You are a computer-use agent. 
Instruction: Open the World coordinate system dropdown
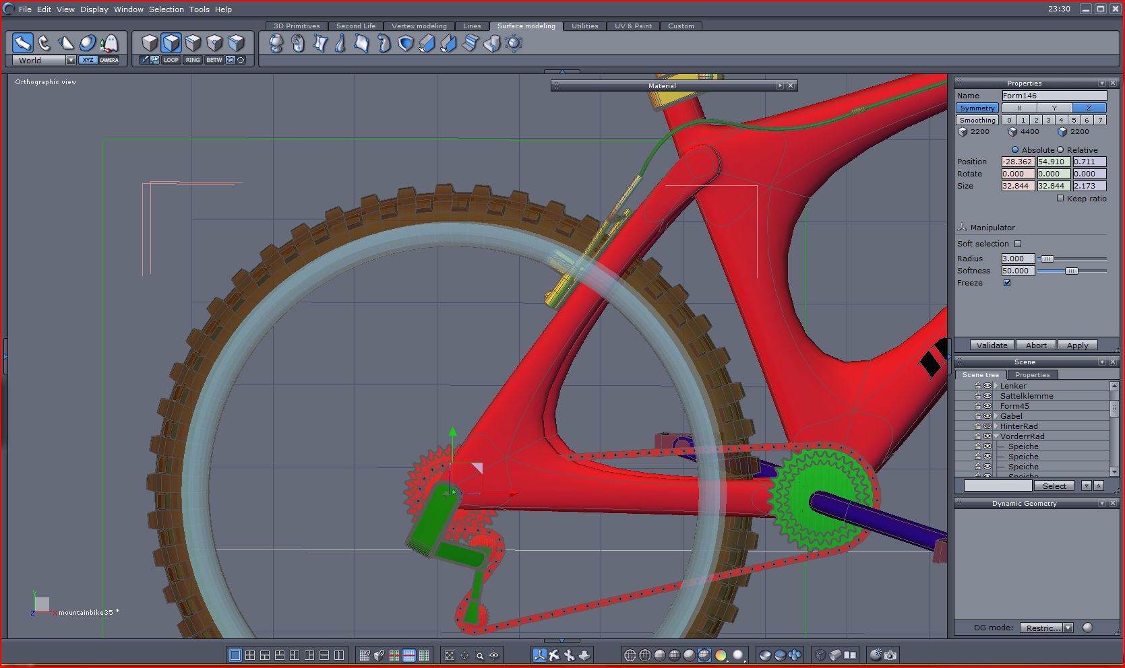point(71,60)
